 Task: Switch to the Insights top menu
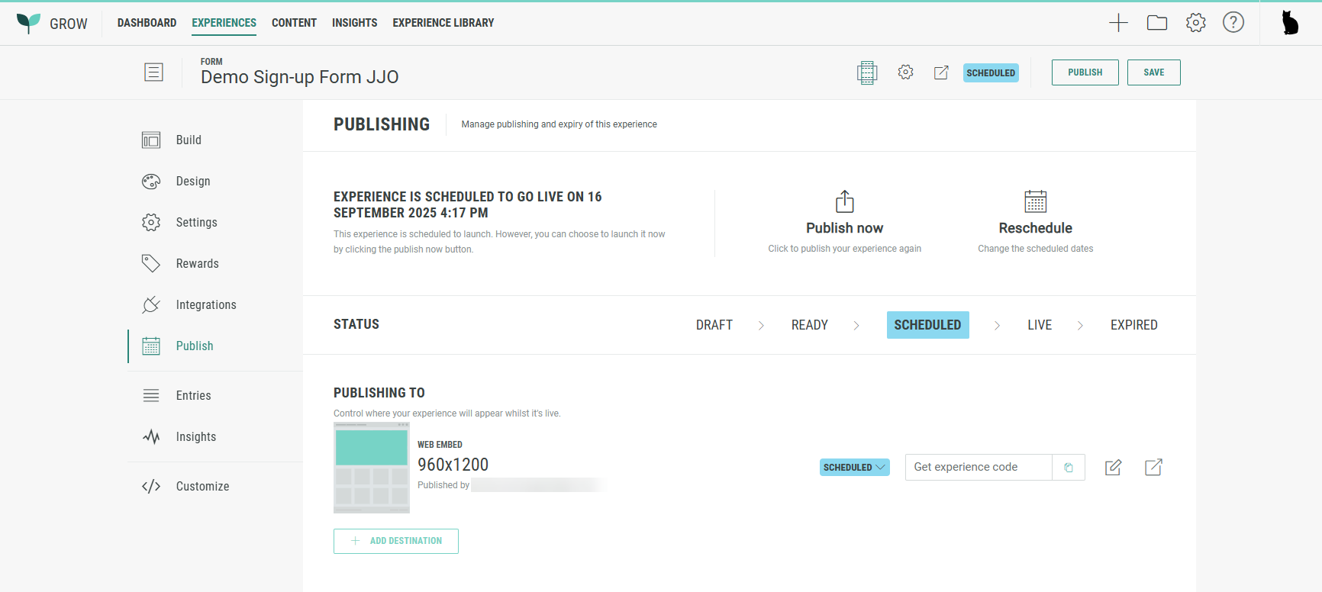tap(354, 23)
